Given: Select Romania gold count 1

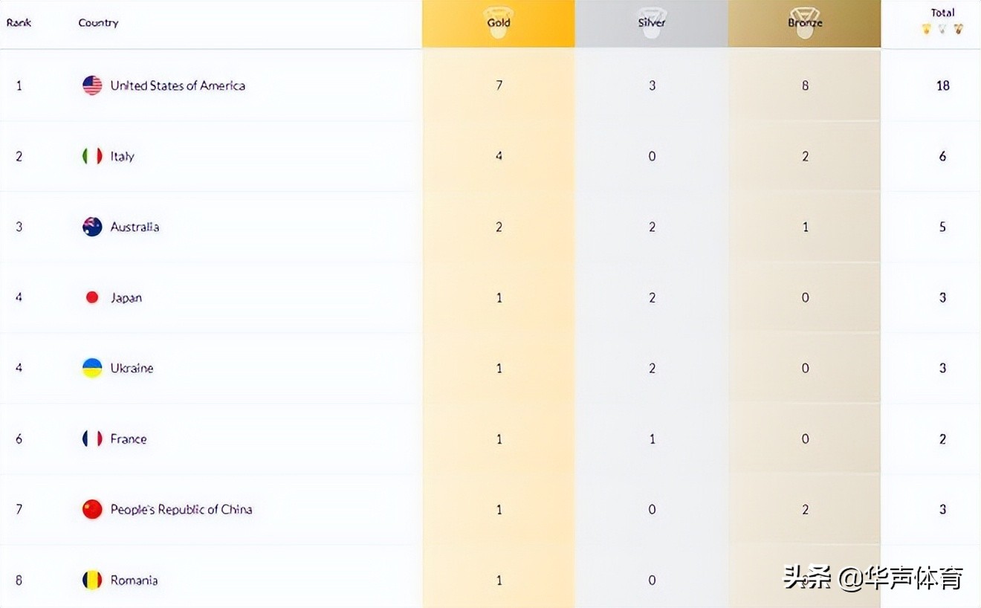Looking at the screenshot, I should (499, 580).
